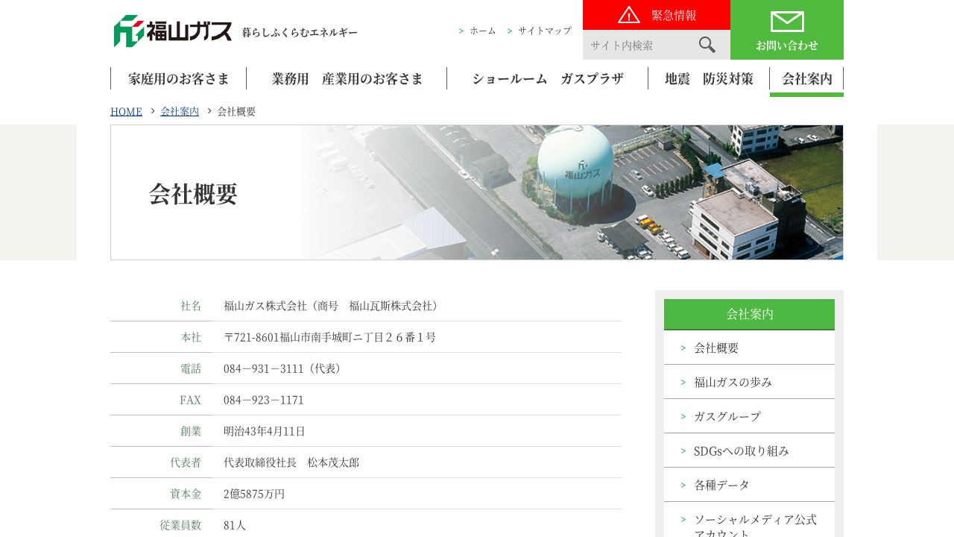The width and height of the screenshot is (954, 537).
Task: Open ガスグループ sidebar link
Action: point(727,416)
